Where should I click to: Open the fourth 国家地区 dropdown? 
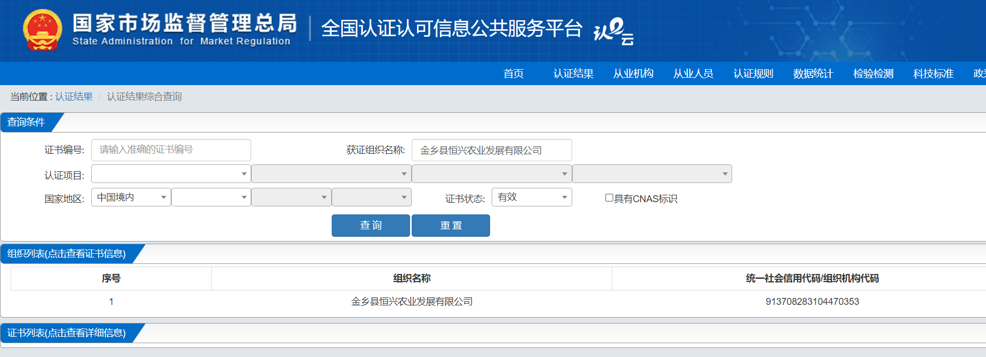pos(372,197)
